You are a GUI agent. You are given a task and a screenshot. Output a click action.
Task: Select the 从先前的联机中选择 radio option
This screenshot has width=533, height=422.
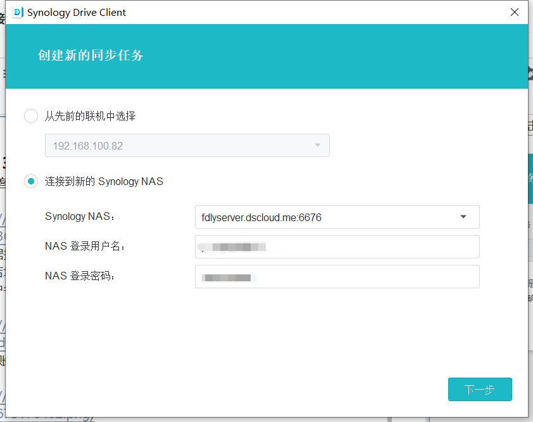pyautogui.click(x=31, y=116)
